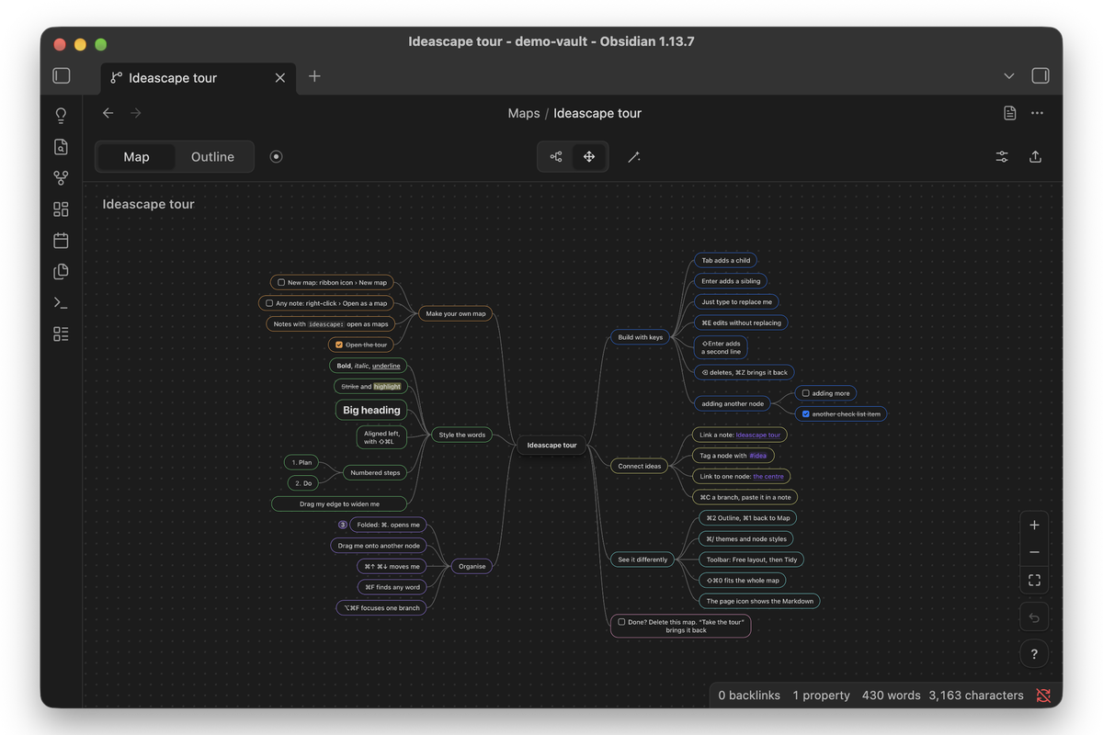This screenshot has height=735, width=1103.
Task: Check the 'Done? Delete this map' checkbox
Action: [621, 622]
